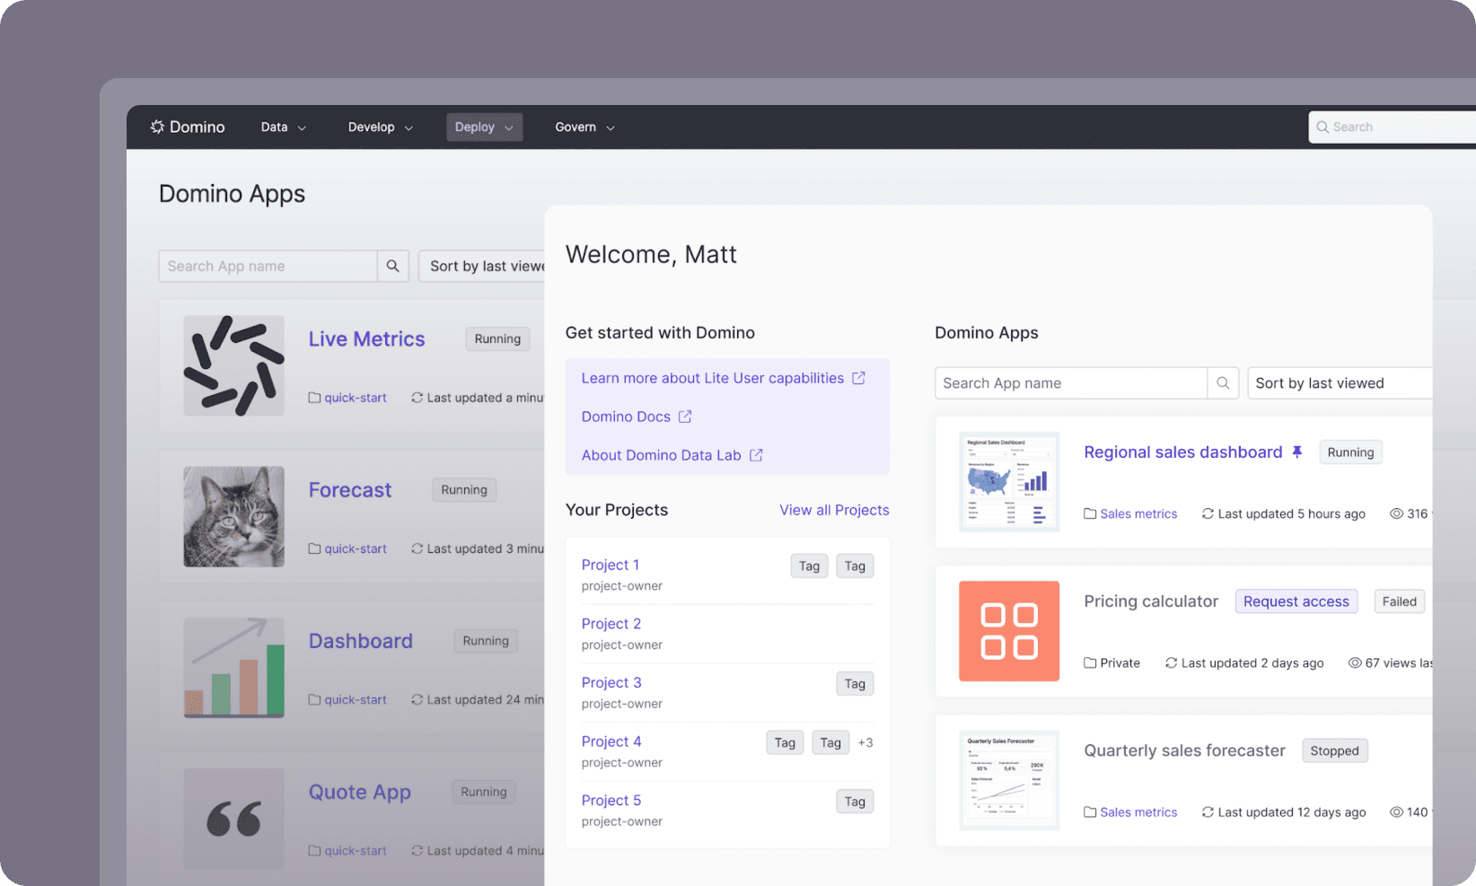Viewport: 1476px width, 886px height.
Task: Click View all Projects
Action: (x=834, y=510)
